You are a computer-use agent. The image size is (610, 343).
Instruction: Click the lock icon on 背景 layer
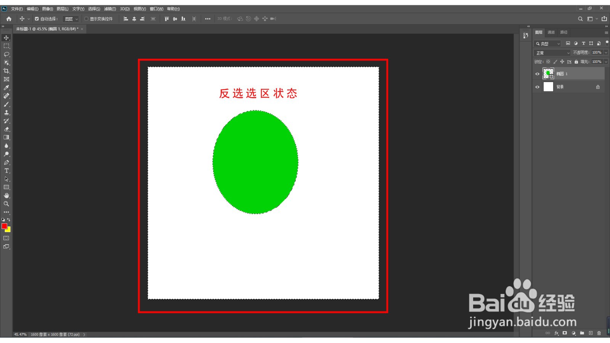pyautogui.click(x=598, y=87)
